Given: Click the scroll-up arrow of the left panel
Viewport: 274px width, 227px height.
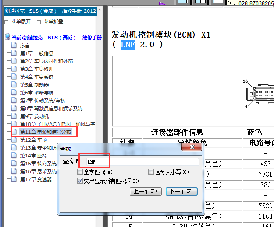Looking at the screenshot, I should 99,10.
